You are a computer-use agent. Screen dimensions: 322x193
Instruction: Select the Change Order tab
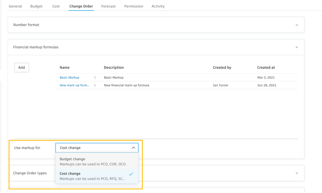pos(81,6)
